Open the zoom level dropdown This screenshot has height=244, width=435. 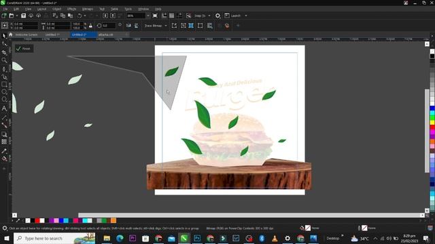[x=148, y=16]
